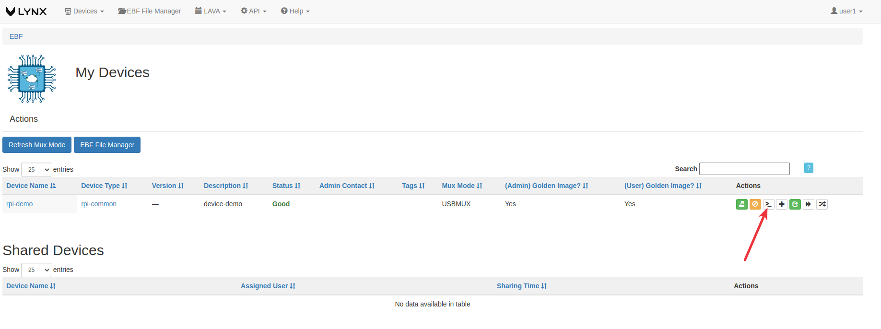This screenshot has width=881, height=329.
Task: Click the blue question mark help icon
Action: click(809, 168)
